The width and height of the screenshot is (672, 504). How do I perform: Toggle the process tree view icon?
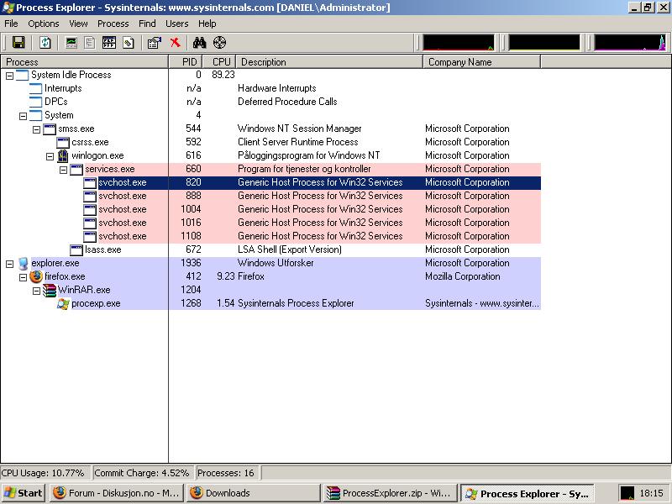click(90, 43)
